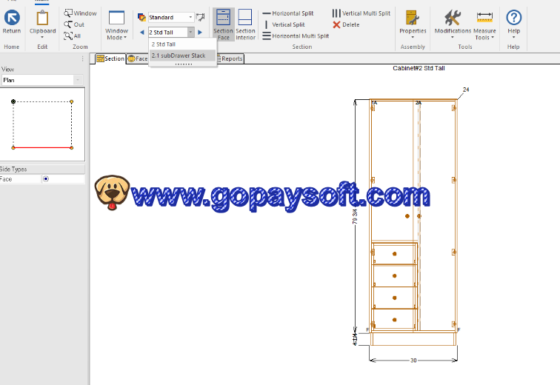Click the layered shapes icon beside Standard
The image size is (560, 385).
coord(141,17)
